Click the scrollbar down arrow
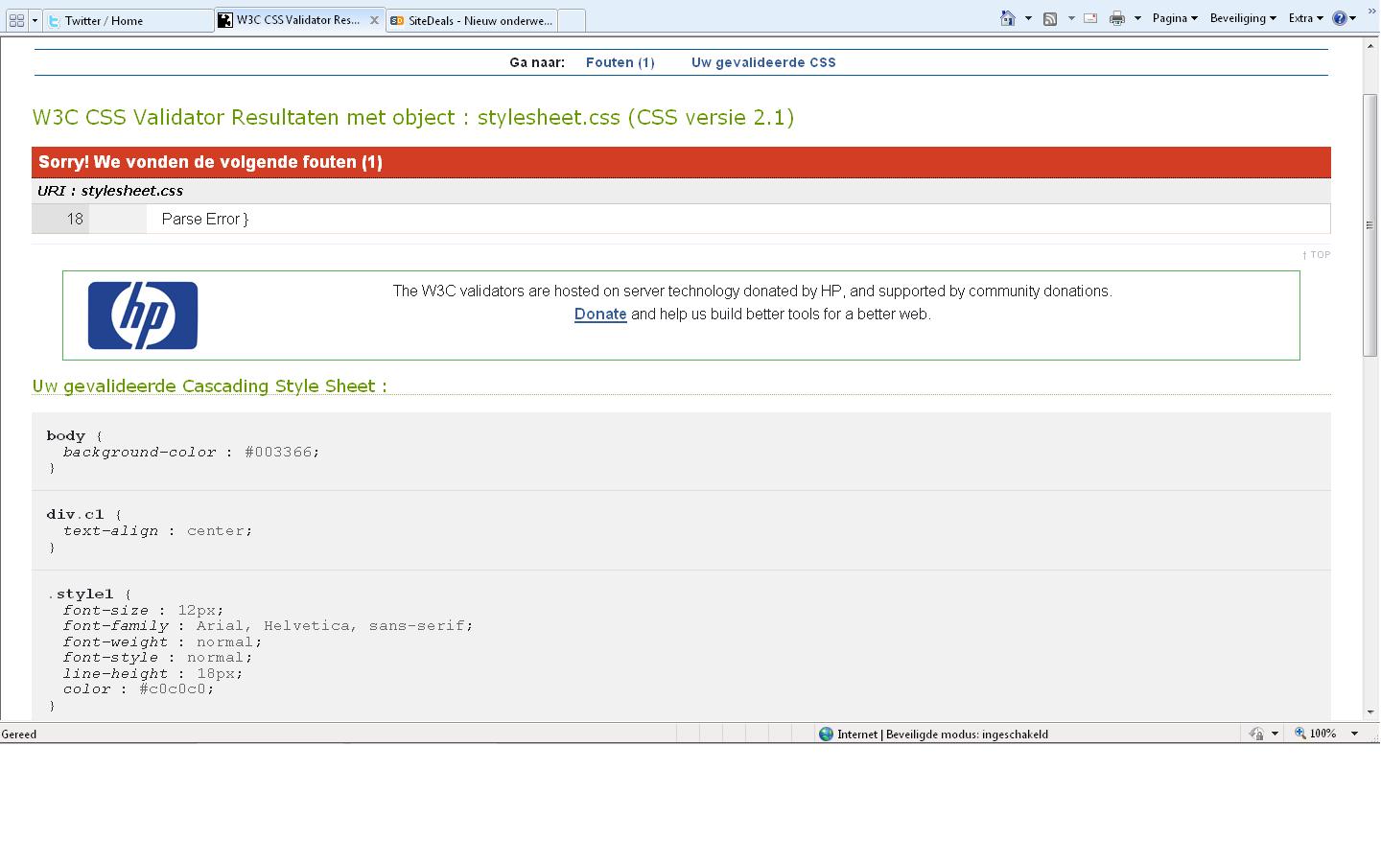Image resolution: width=1381 pixels, height=863 pixels. (x=1370, y=711)
